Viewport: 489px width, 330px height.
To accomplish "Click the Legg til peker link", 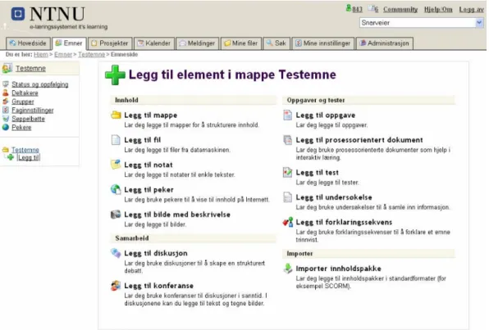I will 149,190.
